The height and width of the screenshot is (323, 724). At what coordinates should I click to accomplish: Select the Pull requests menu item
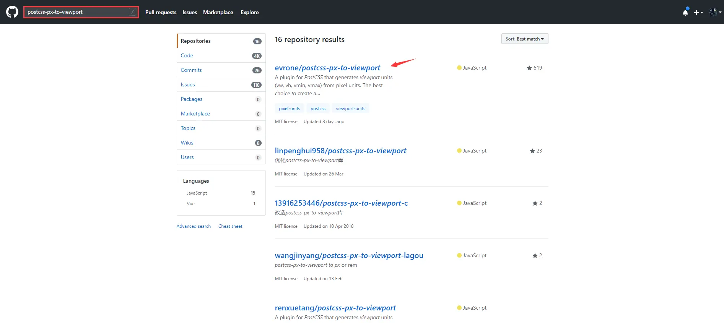pos(161,12)
